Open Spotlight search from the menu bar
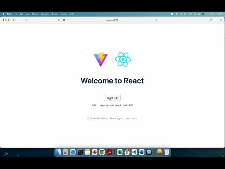This screenshot has width=225, height=169. (195, 14)
